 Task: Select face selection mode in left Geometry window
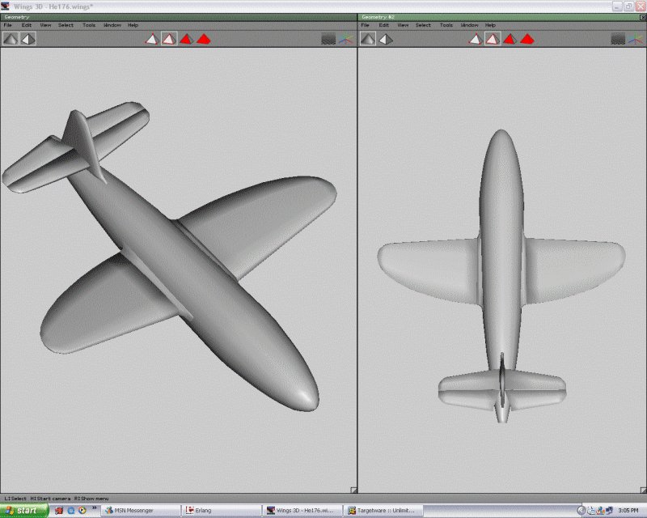(186, 38)
